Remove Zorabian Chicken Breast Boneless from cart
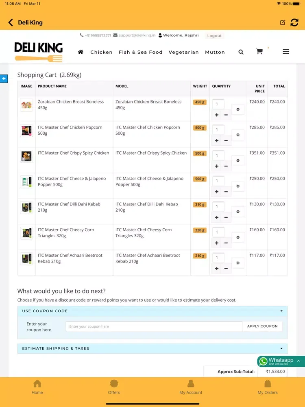The height and width of the screenshot is (407, 305). tap(238, 109)
